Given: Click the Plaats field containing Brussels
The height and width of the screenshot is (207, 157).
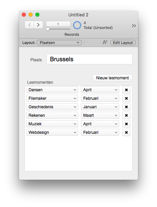Looking at the screenshot, I should [89, 59].
